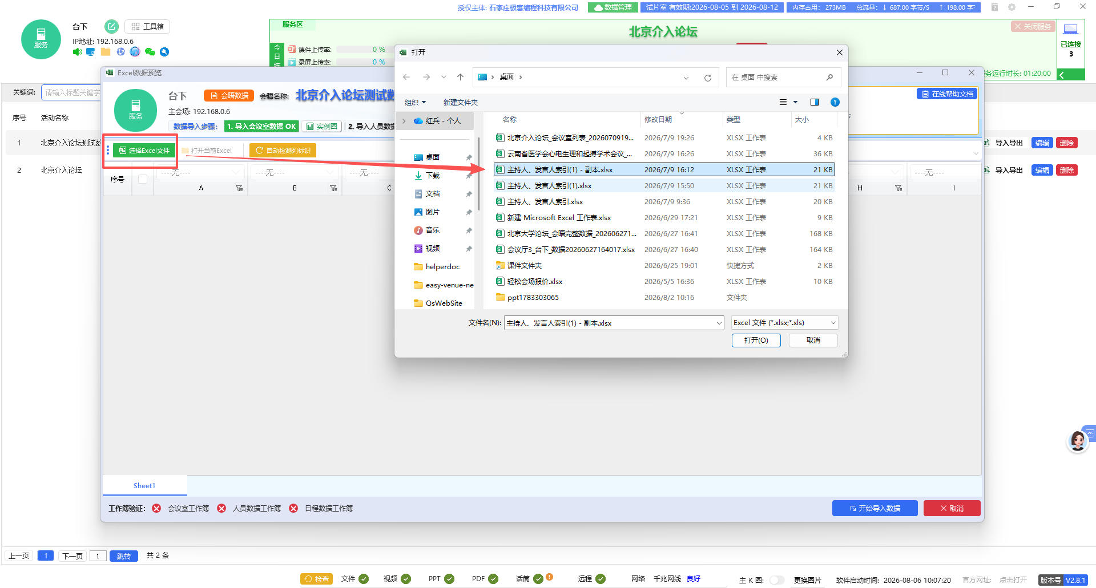Click 编辑 for row 北京介入论坛测试

[1042, 143]
